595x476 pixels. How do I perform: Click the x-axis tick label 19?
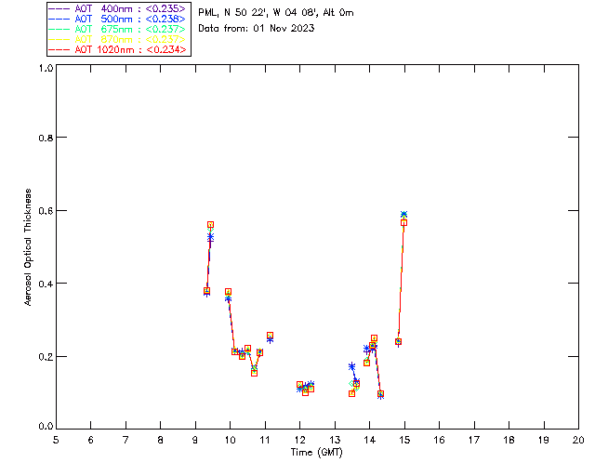click(x=544, y=440)
